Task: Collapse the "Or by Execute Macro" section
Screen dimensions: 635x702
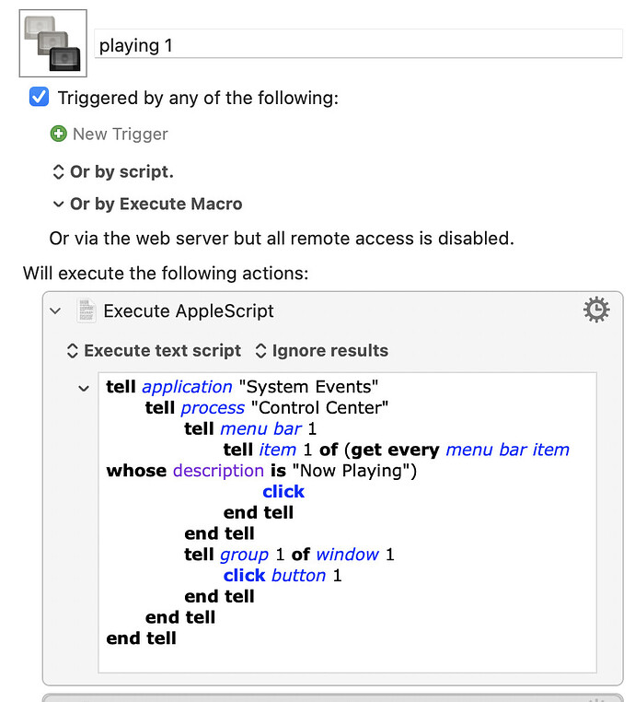Action: click(58, 205)
